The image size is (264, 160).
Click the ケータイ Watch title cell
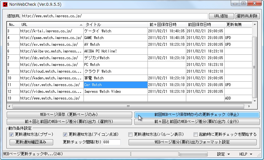[116, 31]
